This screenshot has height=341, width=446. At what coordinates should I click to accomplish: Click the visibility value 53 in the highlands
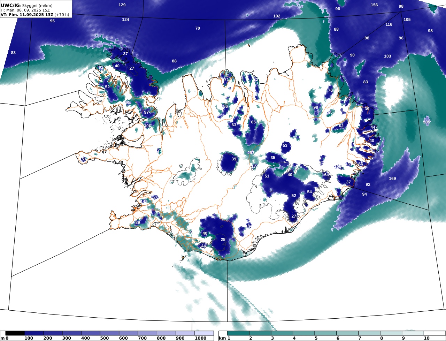[285, 145]
